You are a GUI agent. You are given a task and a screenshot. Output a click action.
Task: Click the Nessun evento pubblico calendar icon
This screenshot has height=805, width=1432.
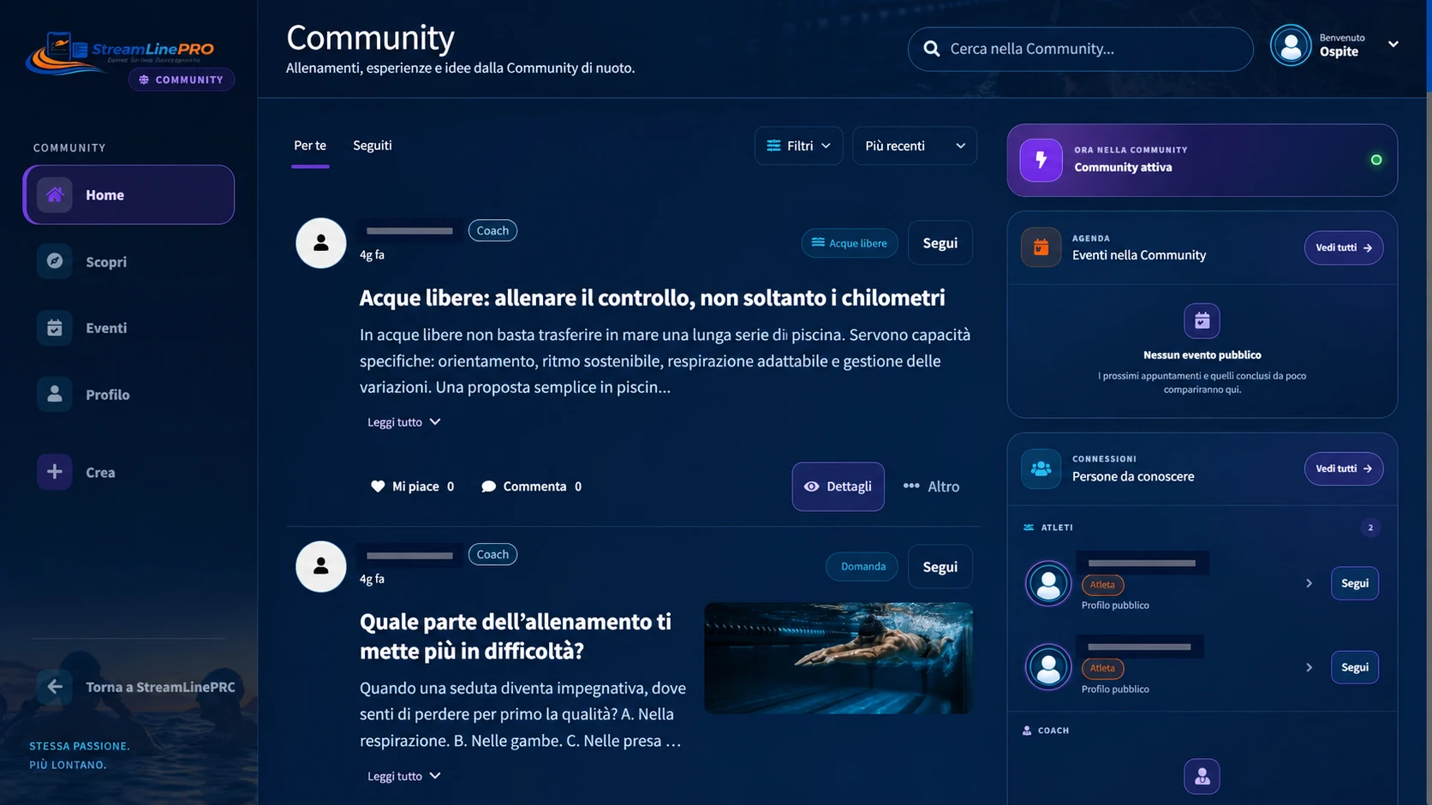pos(1202,321)
